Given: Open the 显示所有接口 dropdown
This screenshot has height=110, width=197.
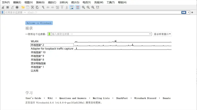Looking at the screenshot, I should [162, 34].
